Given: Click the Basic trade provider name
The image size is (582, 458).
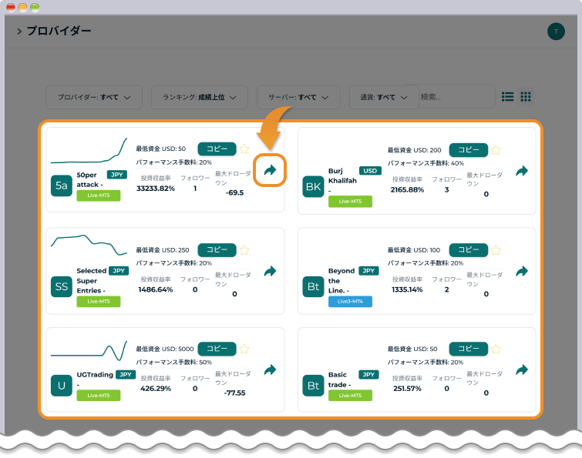Looking at the screenshot, I should 339,379.
